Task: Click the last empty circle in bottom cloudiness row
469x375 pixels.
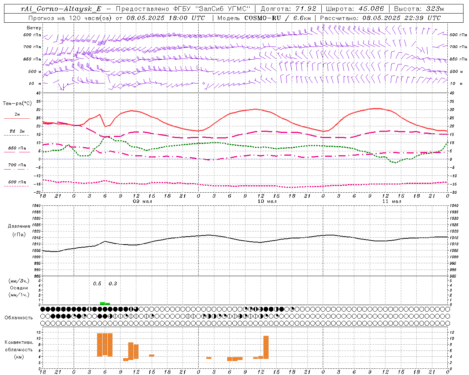Action: pos(447,323)
